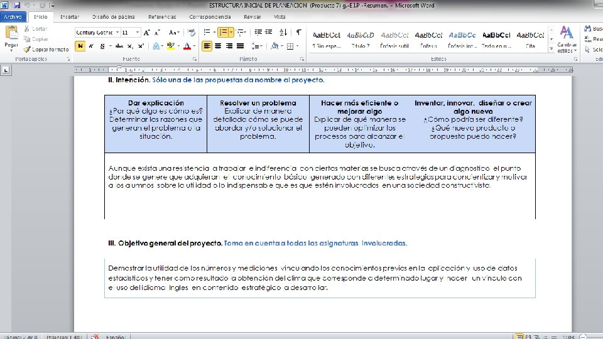Apply the Texto en negrita style

(x=496, y=40)
